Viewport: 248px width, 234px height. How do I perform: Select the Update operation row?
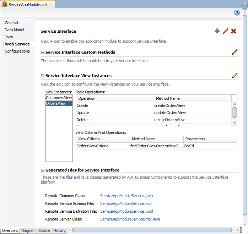[x=154, y=113]
